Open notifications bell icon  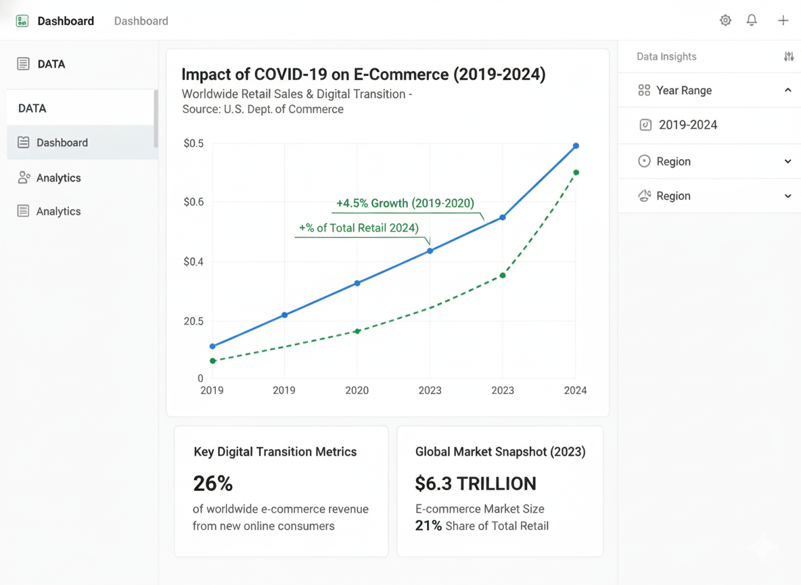[x=752, y=20]
